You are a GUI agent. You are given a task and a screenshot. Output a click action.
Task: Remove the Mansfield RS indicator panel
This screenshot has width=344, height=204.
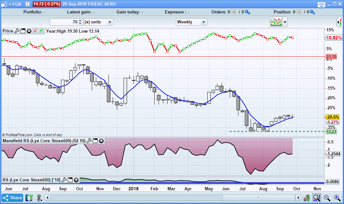click(x=101, y=141)
